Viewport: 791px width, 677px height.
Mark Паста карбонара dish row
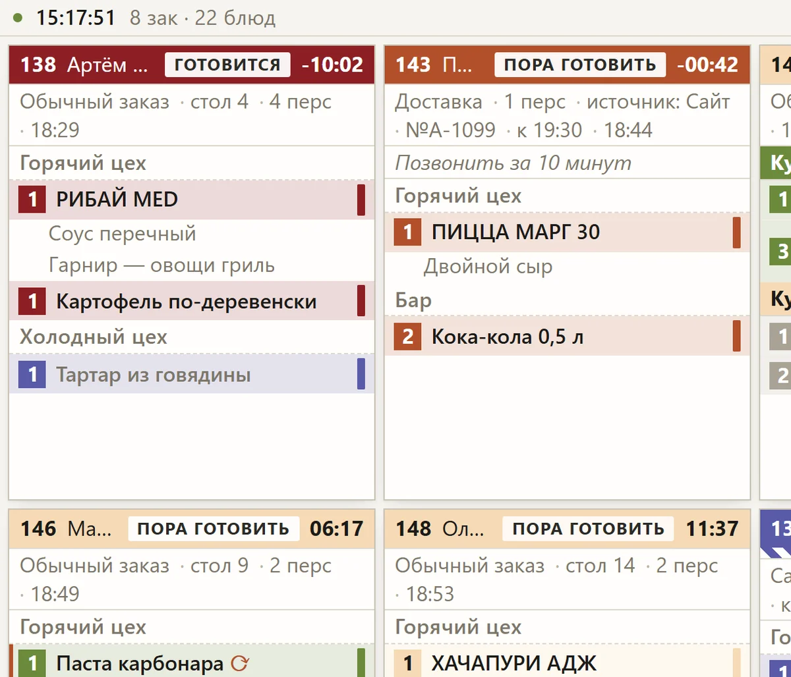[192, 661]
